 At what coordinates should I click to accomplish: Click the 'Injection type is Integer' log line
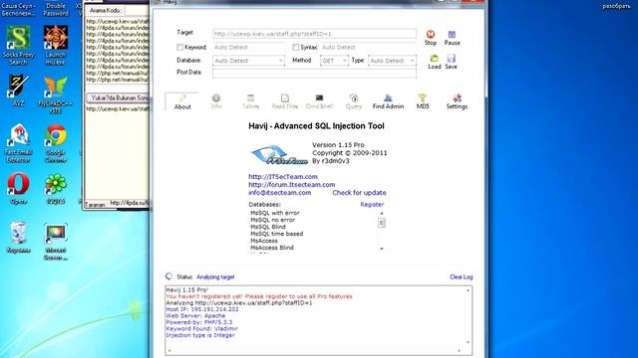click(200, 335)
